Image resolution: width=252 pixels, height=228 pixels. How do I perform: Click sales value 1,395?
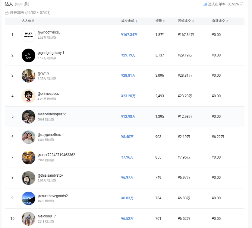(x=159, y=116)
